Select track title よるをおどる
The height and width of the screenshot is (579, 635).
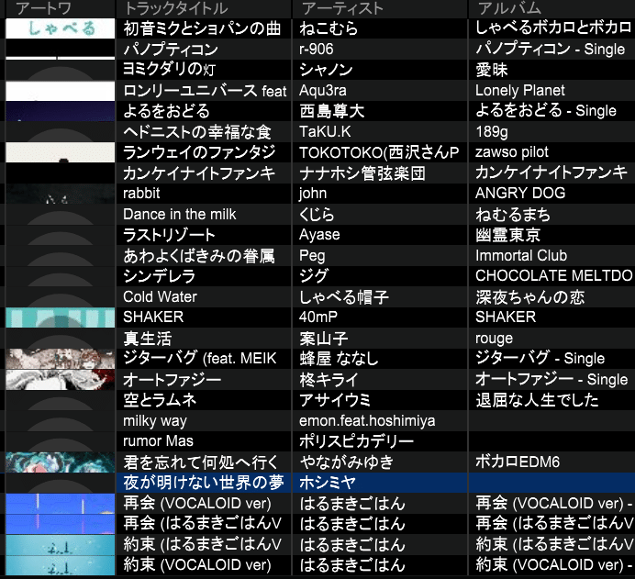click(x=166, y=111)
